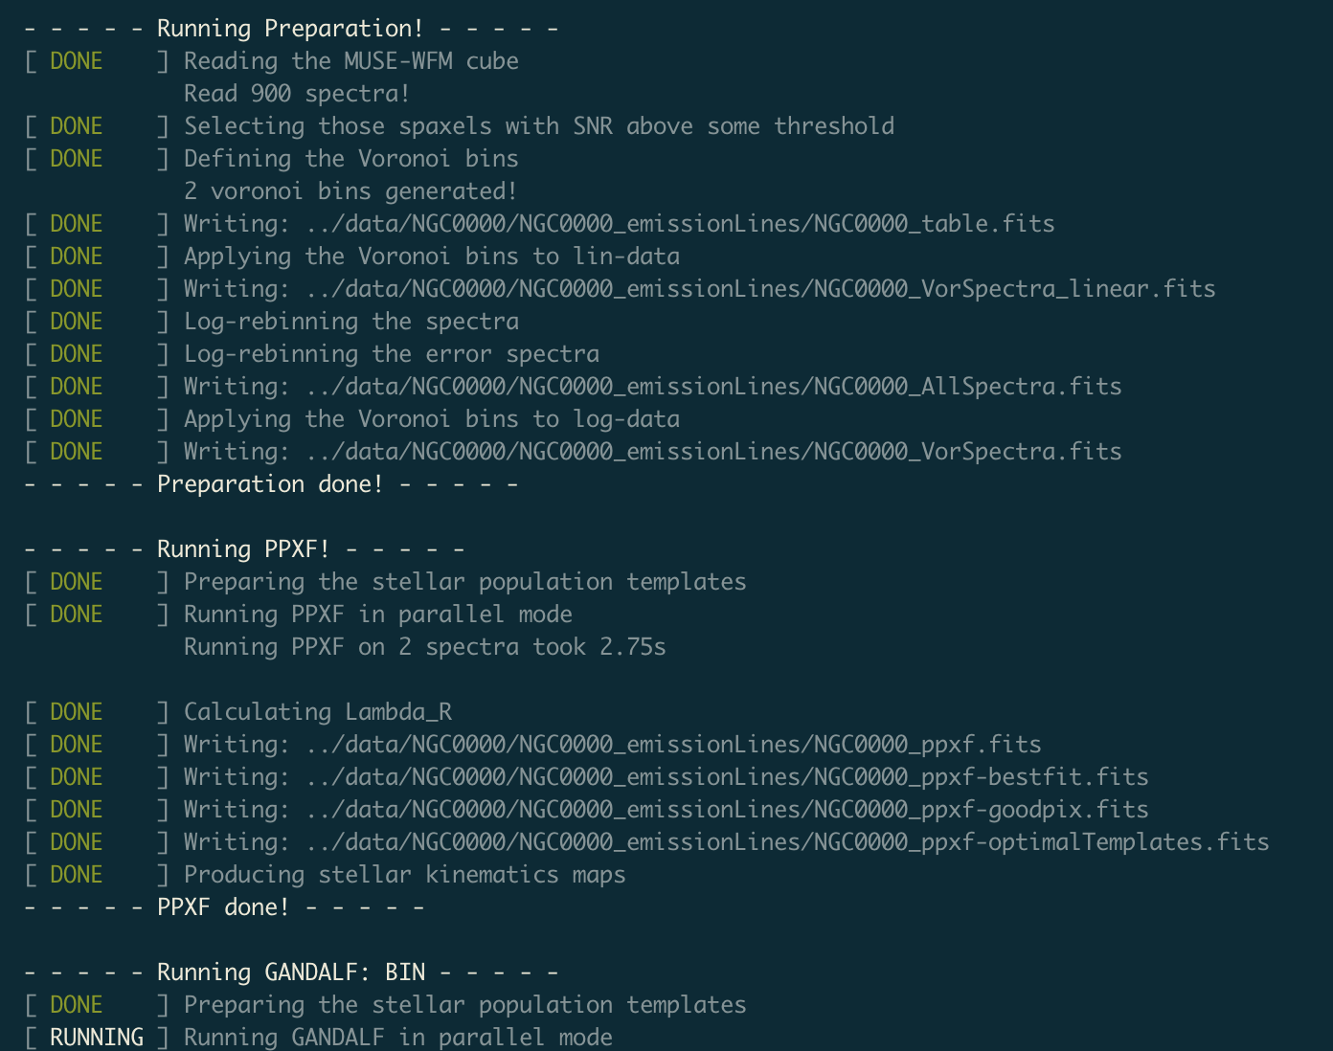Click the 'Running Preparation!' header line
The image size is (1333, 1051).
pos(290,29)
